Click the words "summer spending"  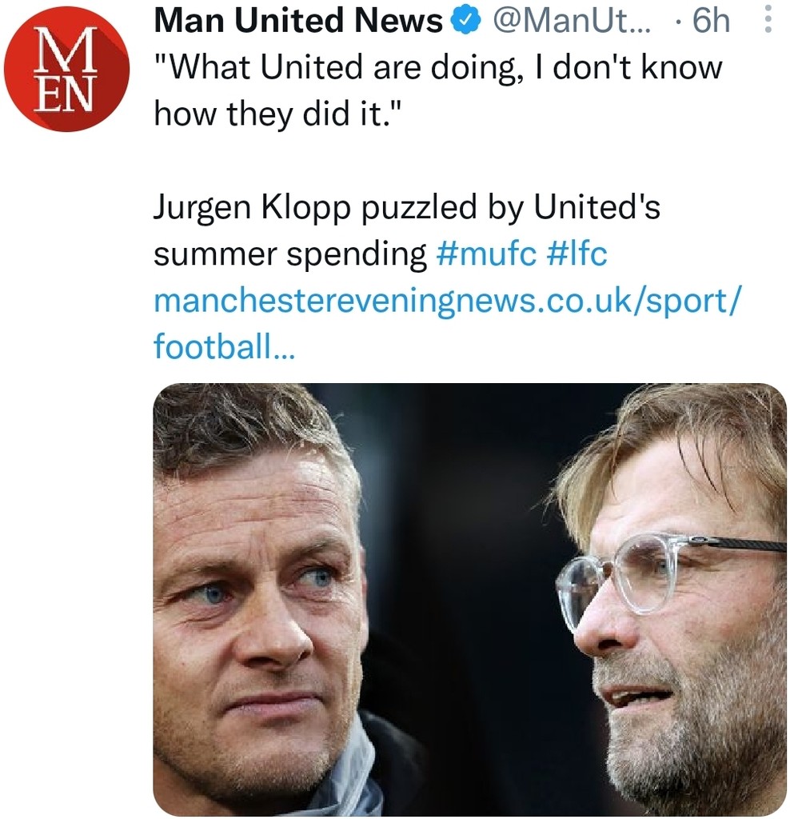[x=290, y=254]
